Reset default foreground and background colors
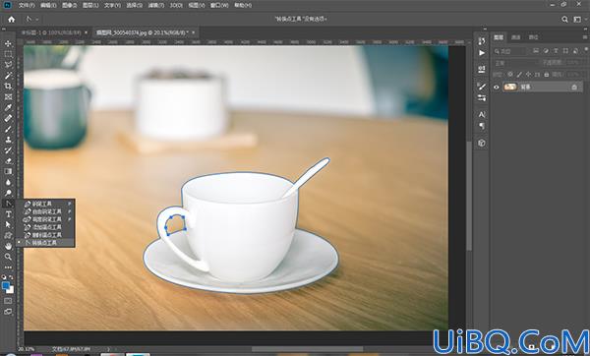Viewport: 590px width, 356px height. click(x=4, y=277)
